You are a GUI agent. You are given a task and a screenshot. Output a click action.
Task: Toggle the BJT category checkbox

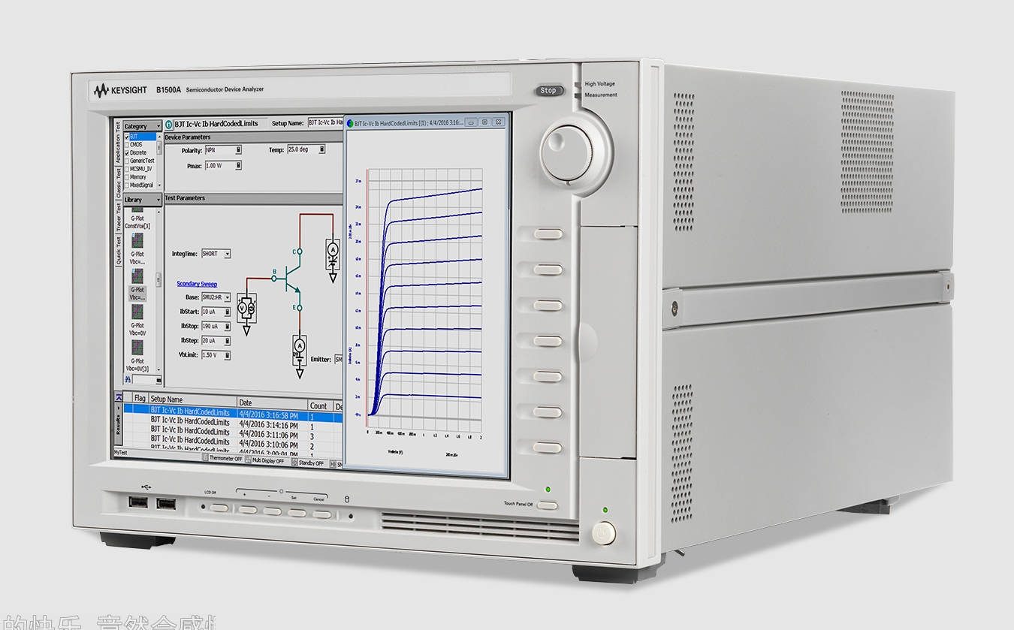point(127,137)
